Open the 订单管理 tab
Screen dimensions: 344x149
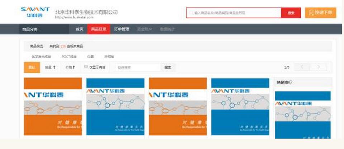pos(121,29)
